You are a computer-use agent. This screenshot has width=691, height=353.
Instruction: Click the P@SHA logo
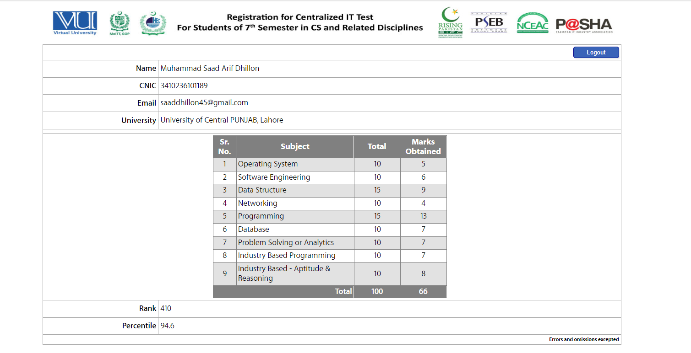click(584, 25)
